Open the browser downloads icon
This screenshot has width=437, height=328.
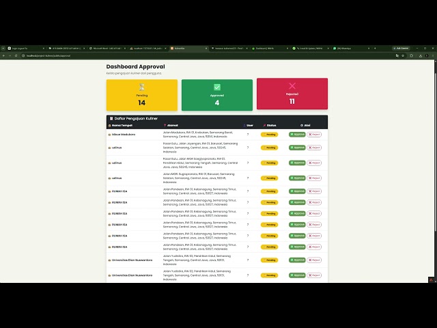pyautogui.click(x=421, y=56)
